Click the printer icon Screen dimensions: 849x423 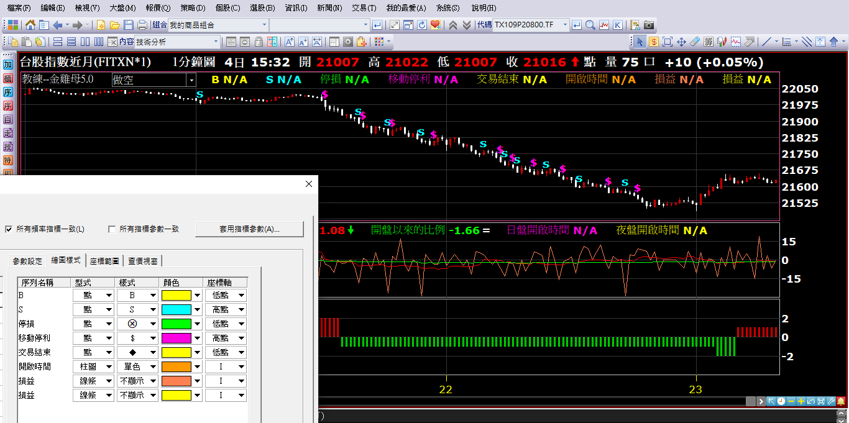142,25
